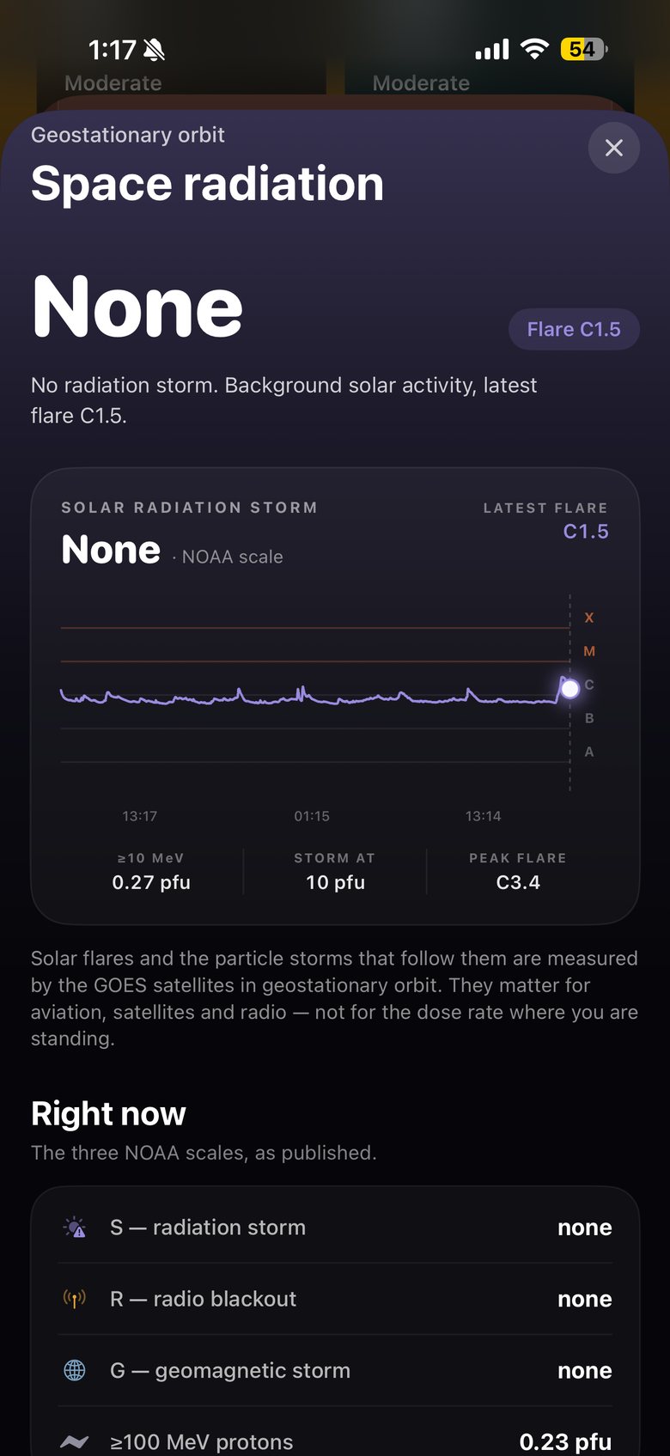Tap the ≥10 MeV 0.27 pfu stat

[x=151, y=871]
